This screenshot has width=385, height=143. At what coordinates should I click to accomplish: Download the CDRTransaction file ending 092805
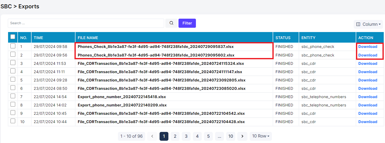click(x=368, y=80)
